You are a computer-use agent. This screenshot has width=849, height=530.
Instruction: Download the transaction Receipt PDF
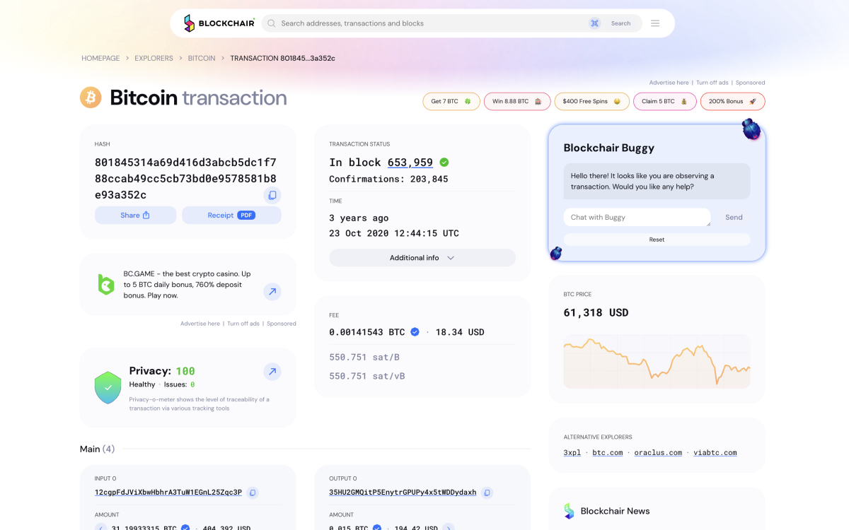coord(231,215)
